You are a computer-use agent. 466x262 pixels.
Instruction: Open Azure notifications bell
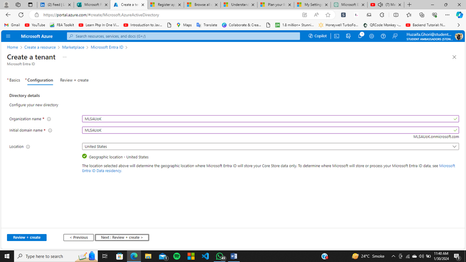pos(360,36)
